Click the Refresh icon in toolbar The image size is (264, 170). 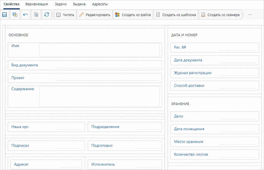coord(47,15)
